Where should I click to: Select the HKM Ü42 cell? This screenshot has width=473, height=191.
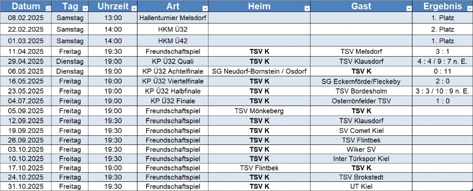coord(173,41)
